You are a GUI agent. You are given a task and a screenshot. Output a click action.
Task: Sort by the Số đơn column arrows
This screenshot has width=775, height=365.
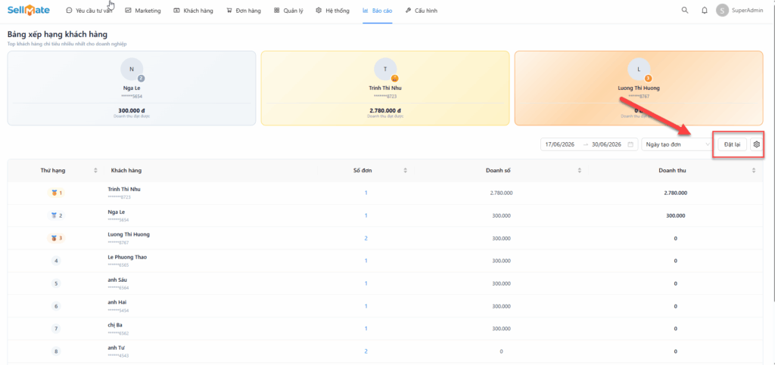(406, 171)
